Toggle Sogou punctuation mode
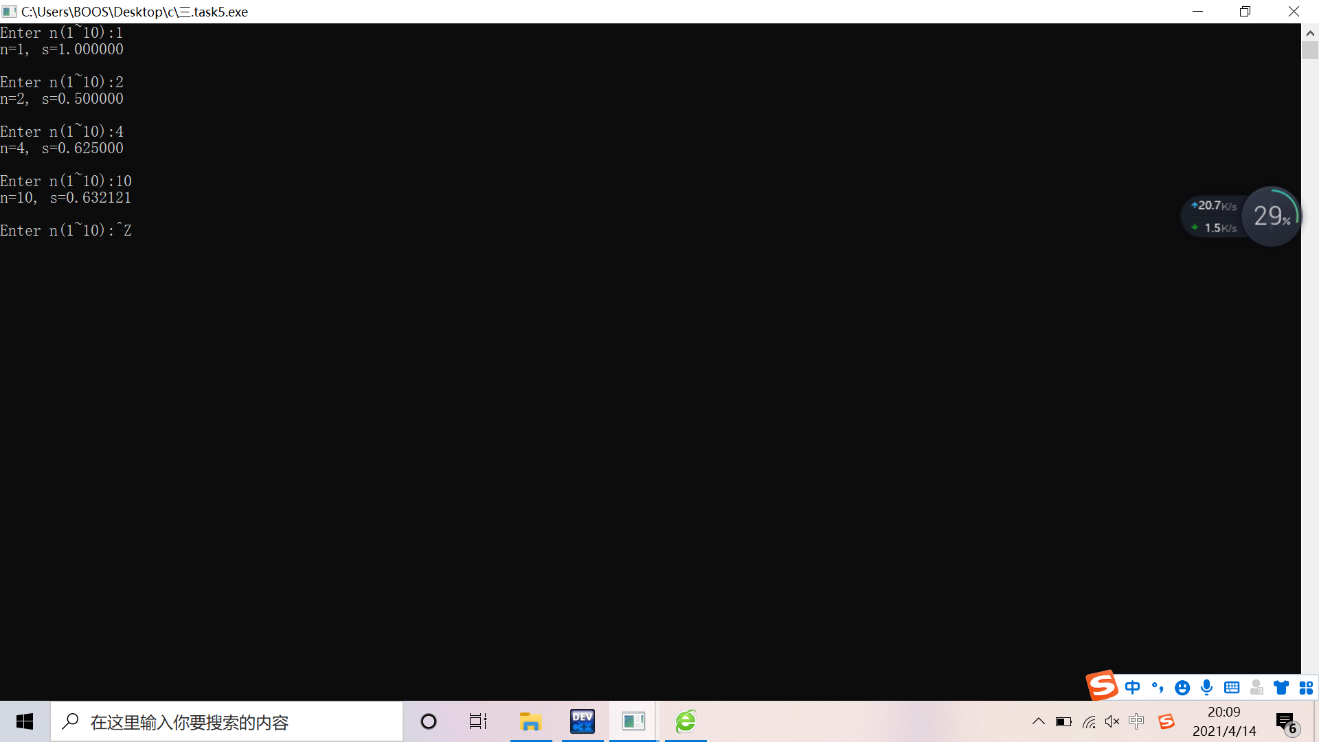 [1158, 688]
